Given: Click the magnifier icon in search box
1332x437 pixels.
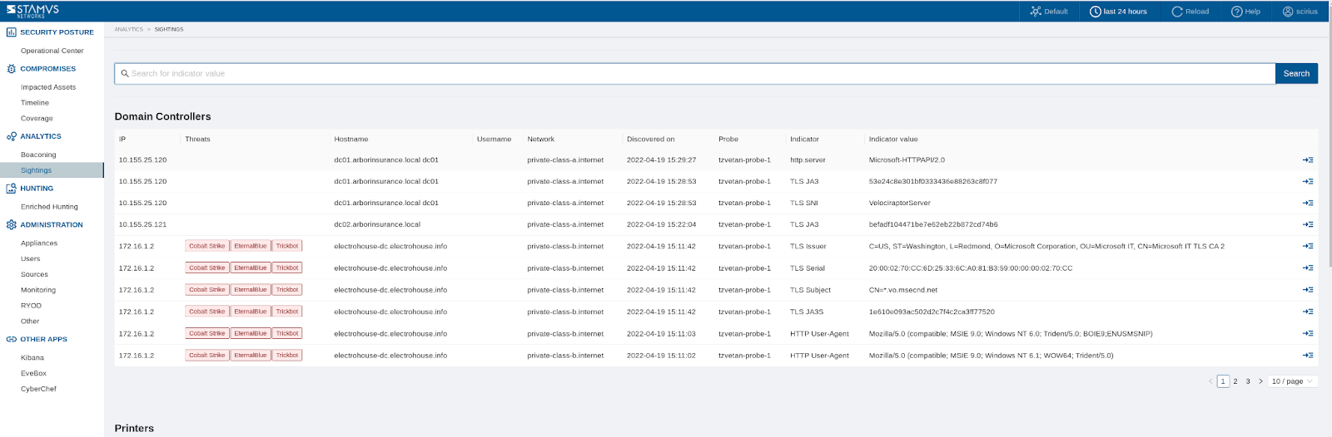Looking at the screenshot, I should [x=125, y=73].
